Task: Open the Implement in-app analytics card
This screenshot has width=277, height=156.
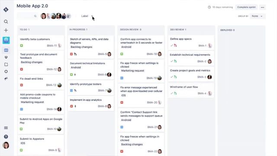Action: (x=91, y=103)
